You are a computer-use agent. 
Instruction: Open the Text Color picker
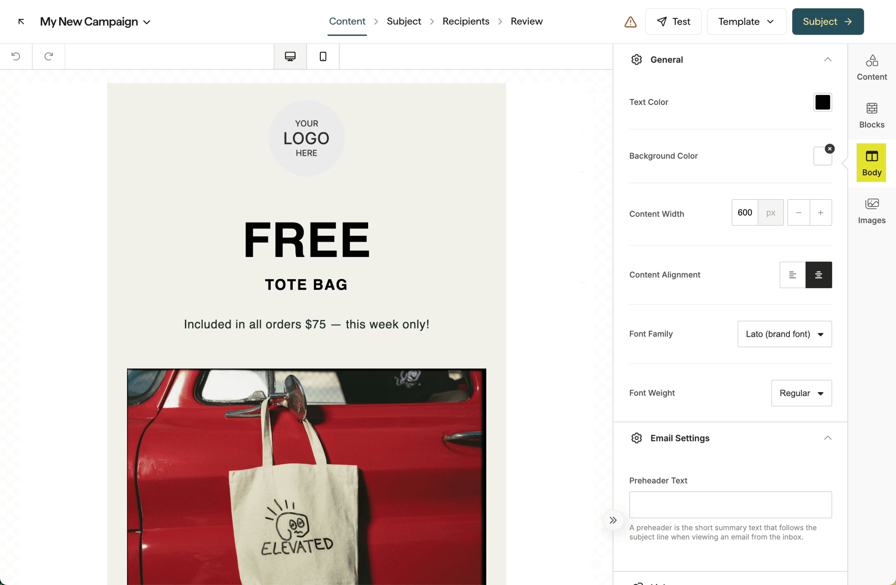point(822,102)
